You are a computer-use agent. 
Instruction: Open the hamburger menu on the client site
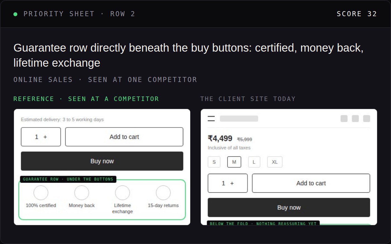(x=211, y=119)
